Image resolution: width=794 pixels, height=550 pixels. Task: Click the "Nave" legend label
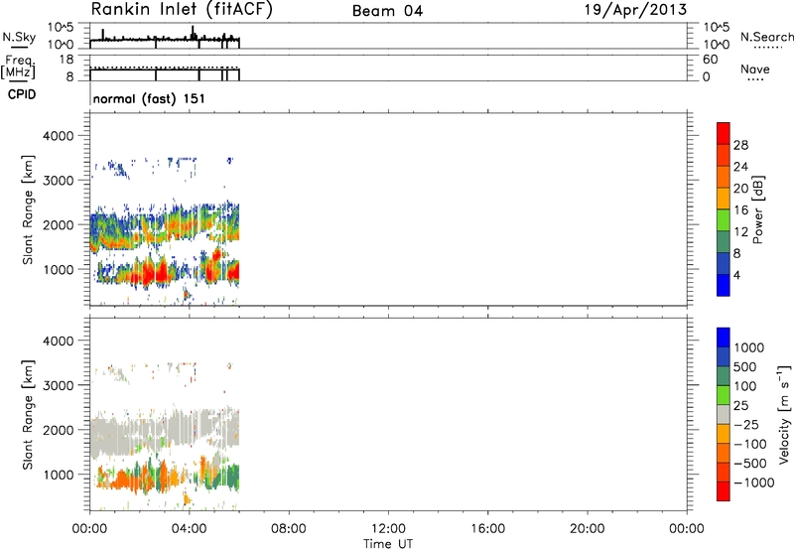(x=755, y=69)
